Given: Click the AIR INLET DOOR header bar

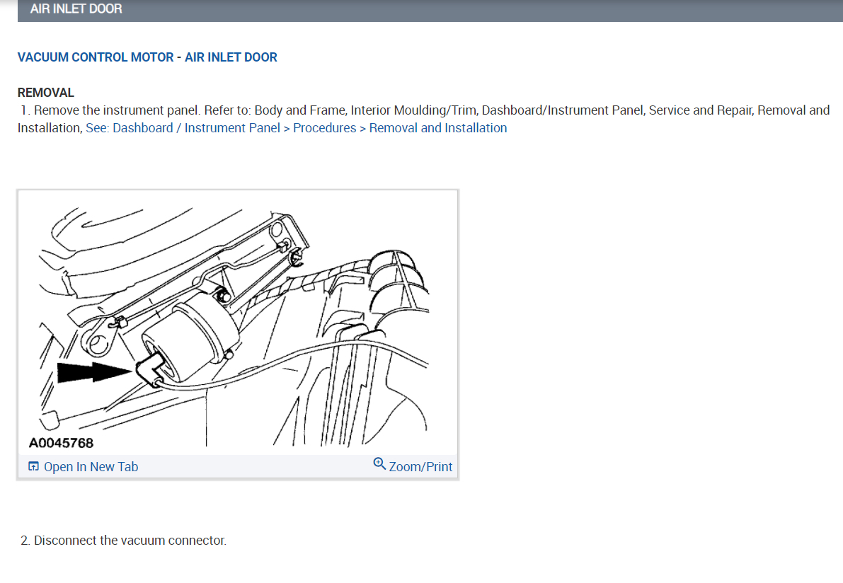Looking at the screenshot, I should point(430,10).
